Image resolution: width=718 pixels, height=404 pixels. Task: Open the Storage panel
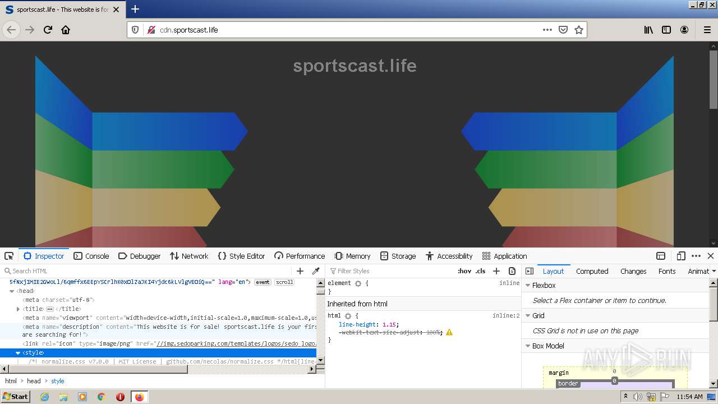398,256
